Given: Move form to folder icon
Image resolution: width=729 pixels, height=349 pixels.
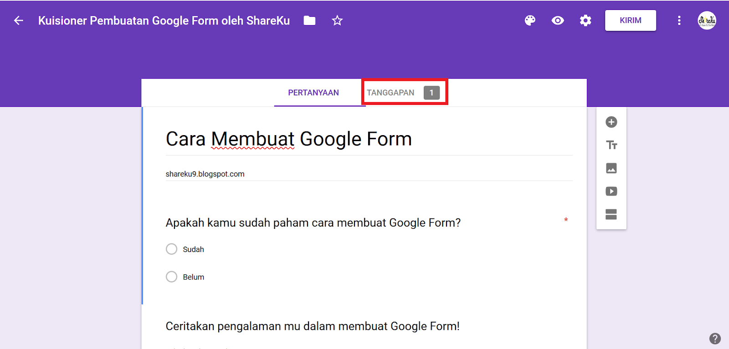Looking at the screenshot, I should (x=309, y=20).
